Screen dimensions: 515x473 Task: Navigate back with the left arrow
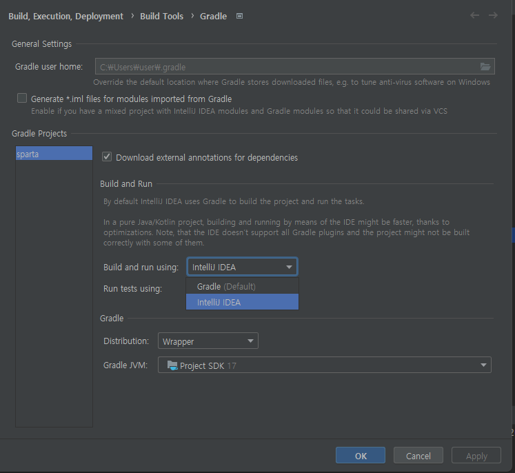point(474,15)
